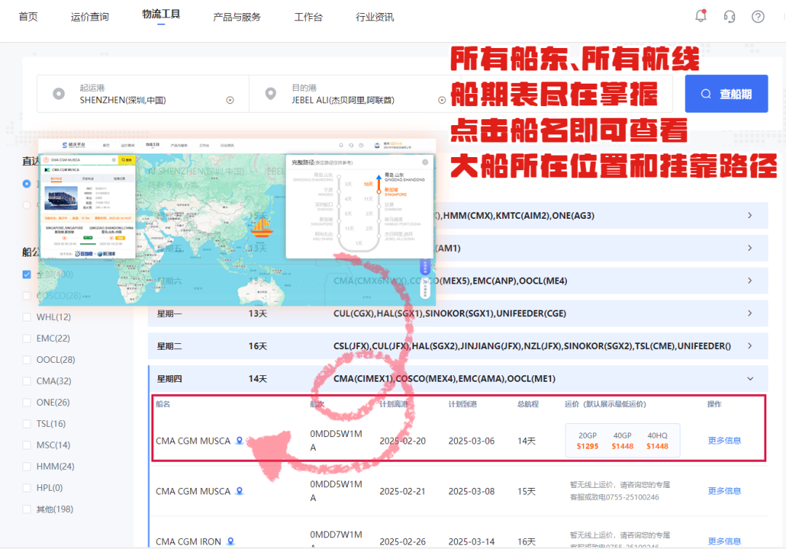
Task: Tick the WHL(12) carrier checkbox
Action: tap(27, 317)
